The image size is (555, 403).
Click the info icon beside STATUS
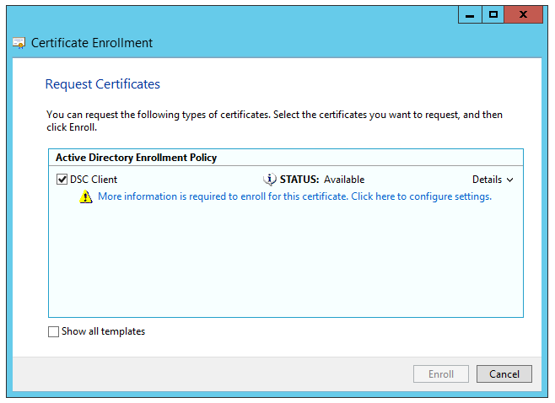[270, 180]
